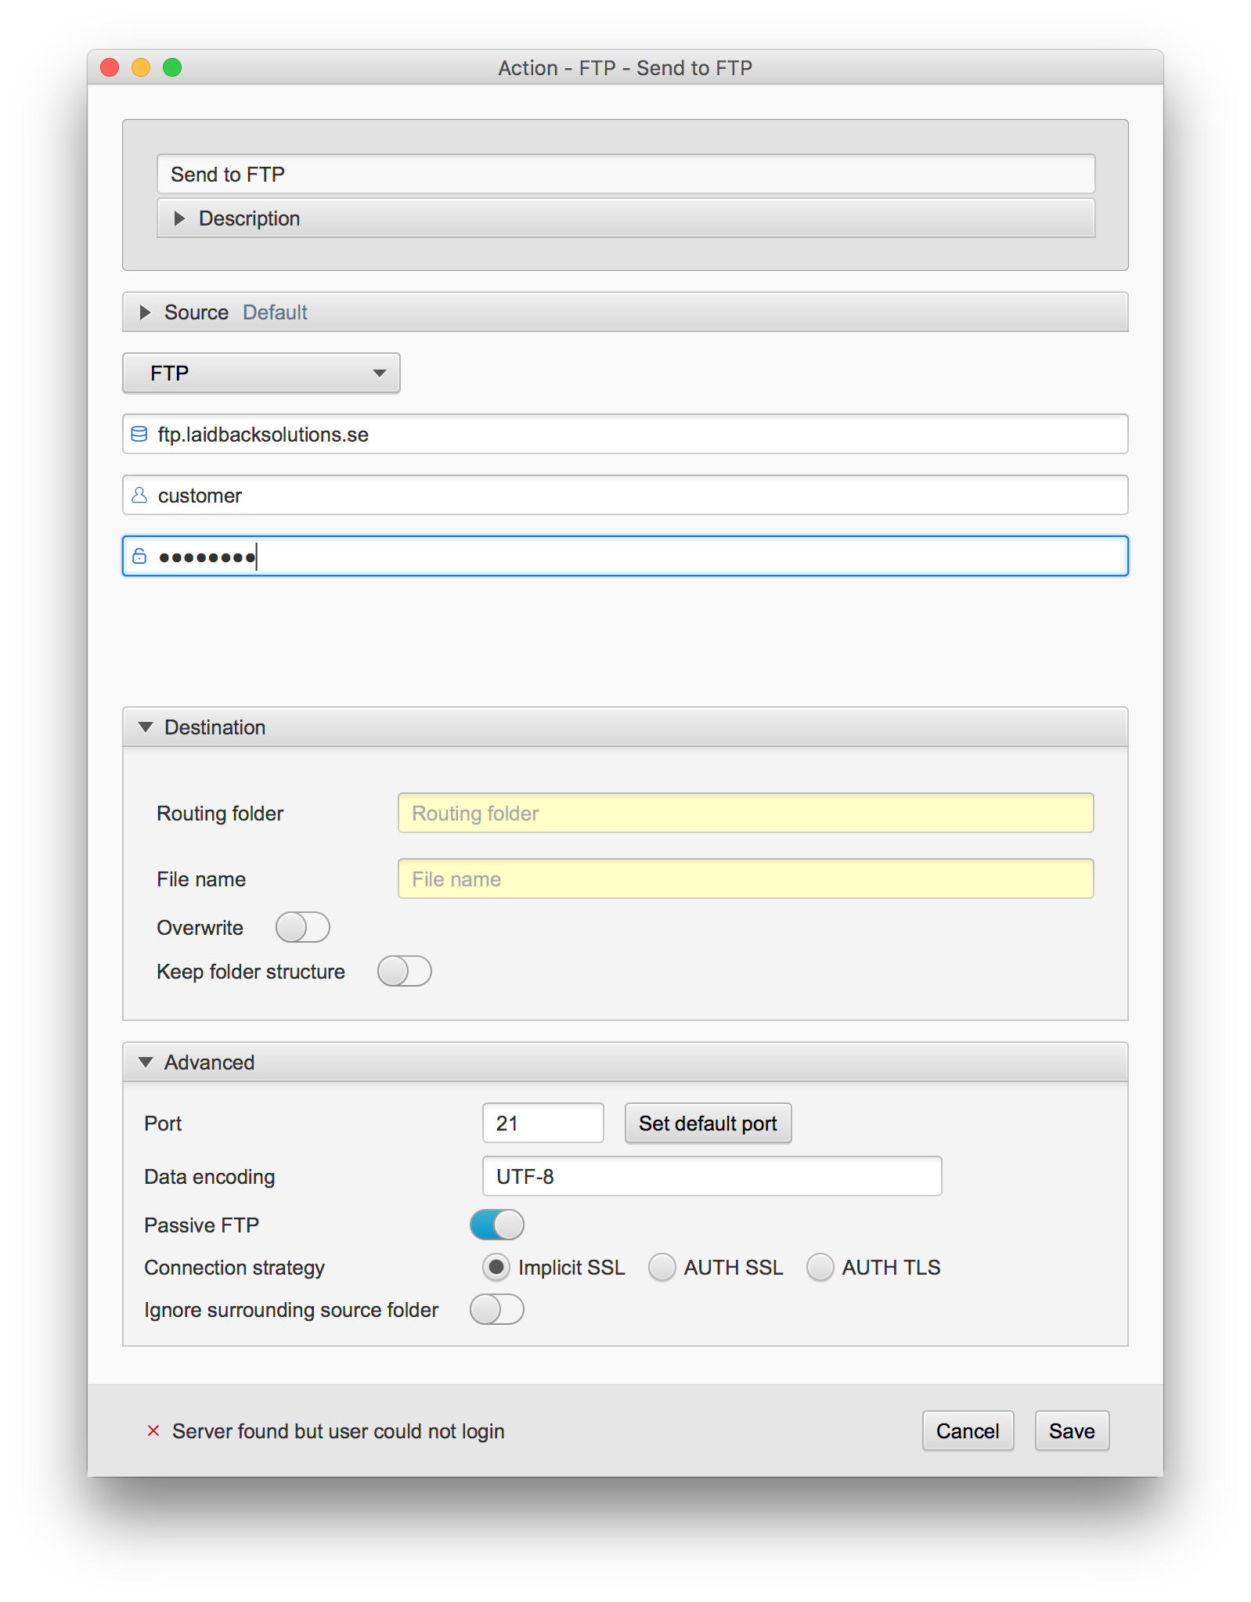The height and width of the screenshot is (1602, 1251).
Task: Click the Cancel button
Action: (x=968, y=1431)
